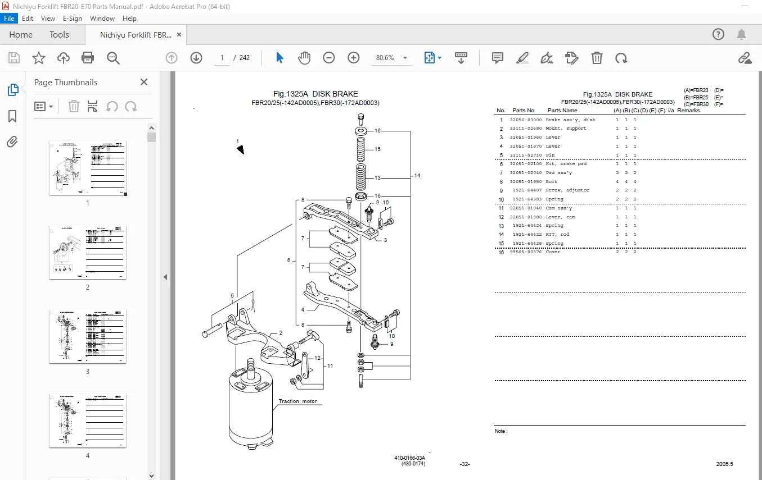
Task: Zoom out with the minus circle
Action: [x=329, y=58]
